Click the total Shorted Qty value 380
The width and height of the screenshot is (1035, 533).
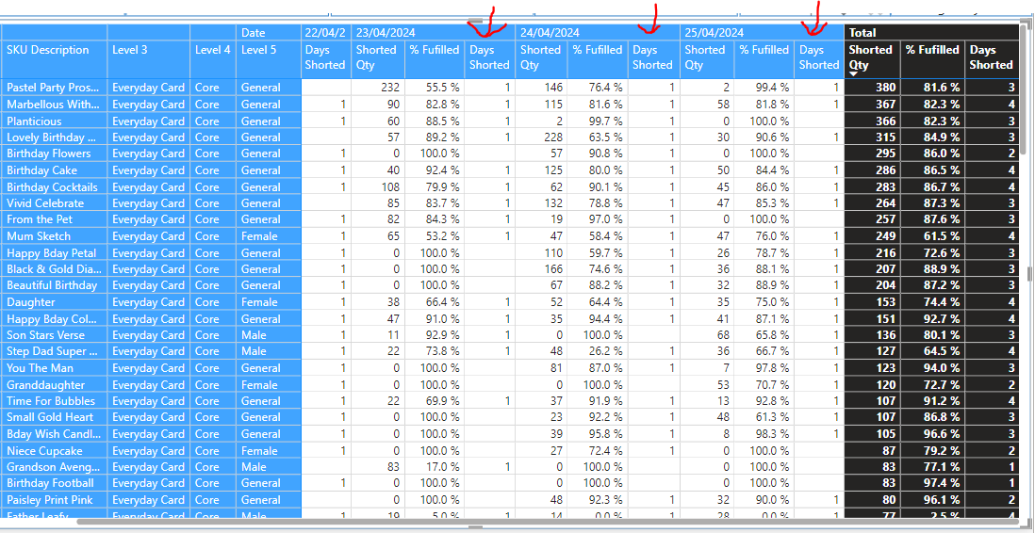pos(885,88)
